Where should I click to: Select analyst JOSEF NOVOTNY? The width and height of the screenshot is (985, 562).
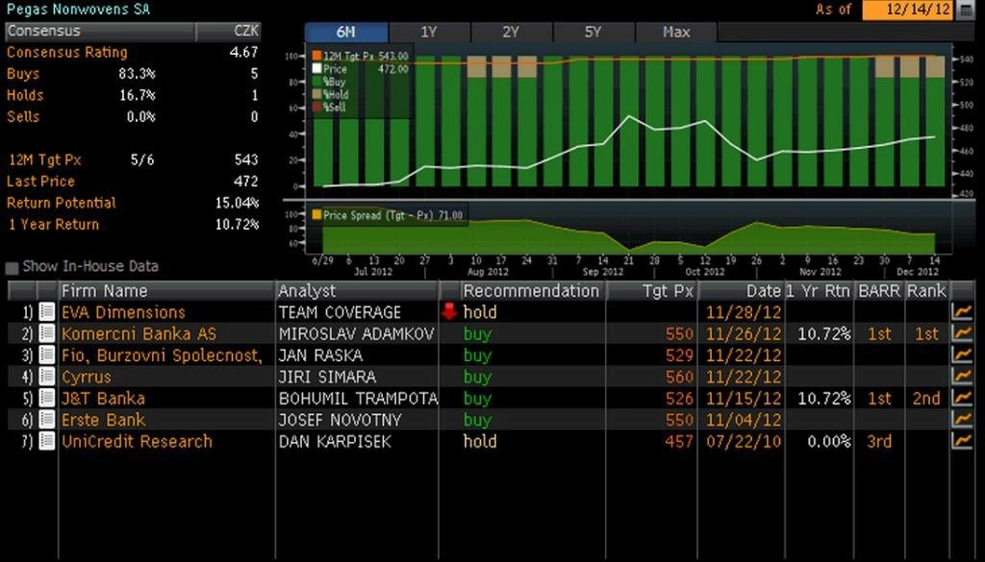tap(340, 420)
